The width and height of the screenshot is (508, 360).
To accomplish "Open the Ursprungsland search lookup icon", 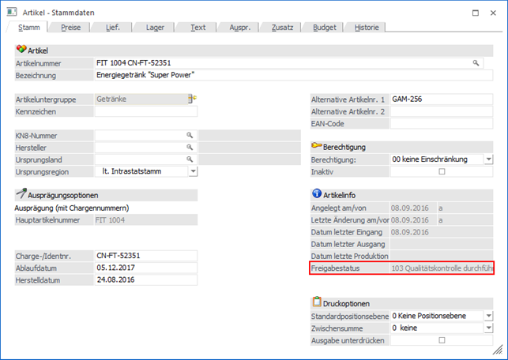I will 190,159.
